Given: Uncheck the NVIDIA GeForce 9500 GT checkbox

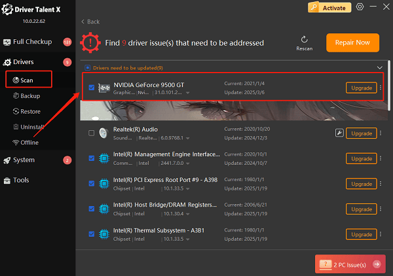Looking at the screenshot, I should pyautogui.click(x=92, y=88).
